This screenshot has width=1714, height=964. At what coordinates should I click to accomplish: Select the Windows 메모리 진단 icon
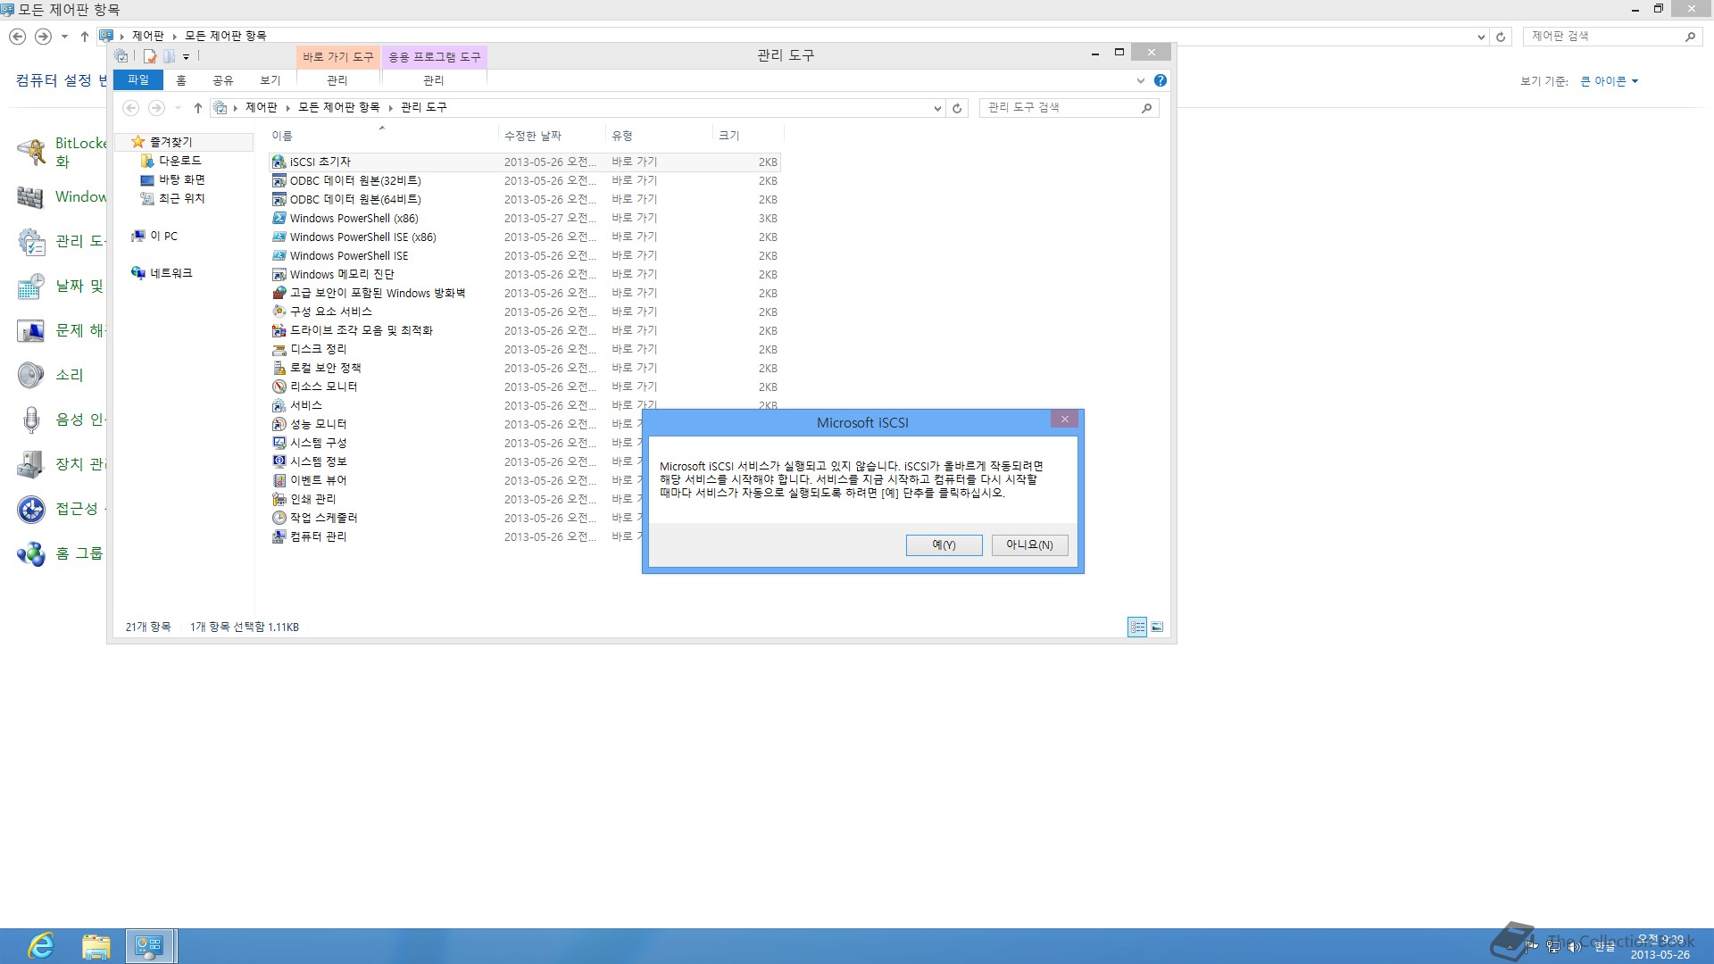[x=279, y=274]
